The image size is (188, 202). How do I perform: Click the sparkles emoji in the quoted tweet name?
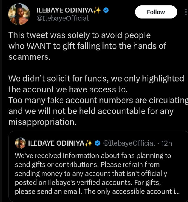coord(88,143)
